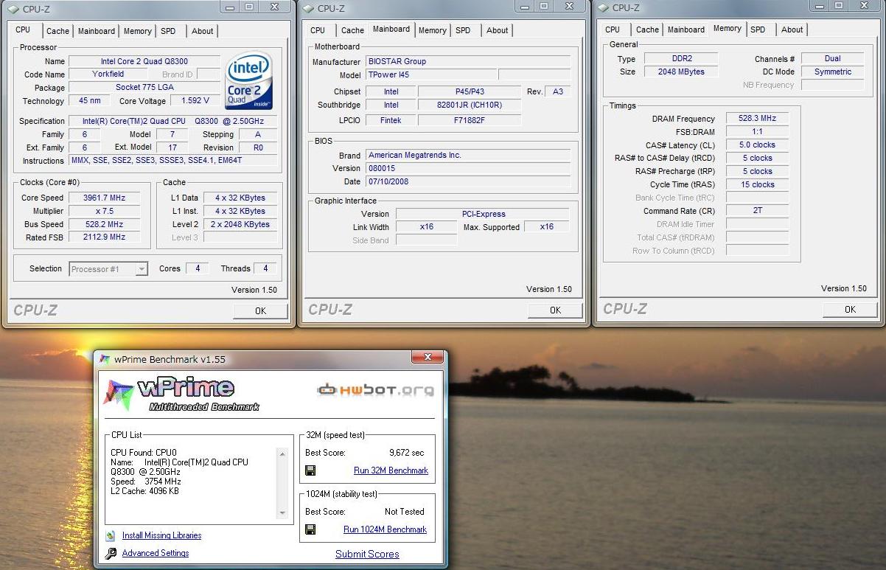Click OK in the CPU tab window
Screen dimensions: 886x570
tap(260, 311)
